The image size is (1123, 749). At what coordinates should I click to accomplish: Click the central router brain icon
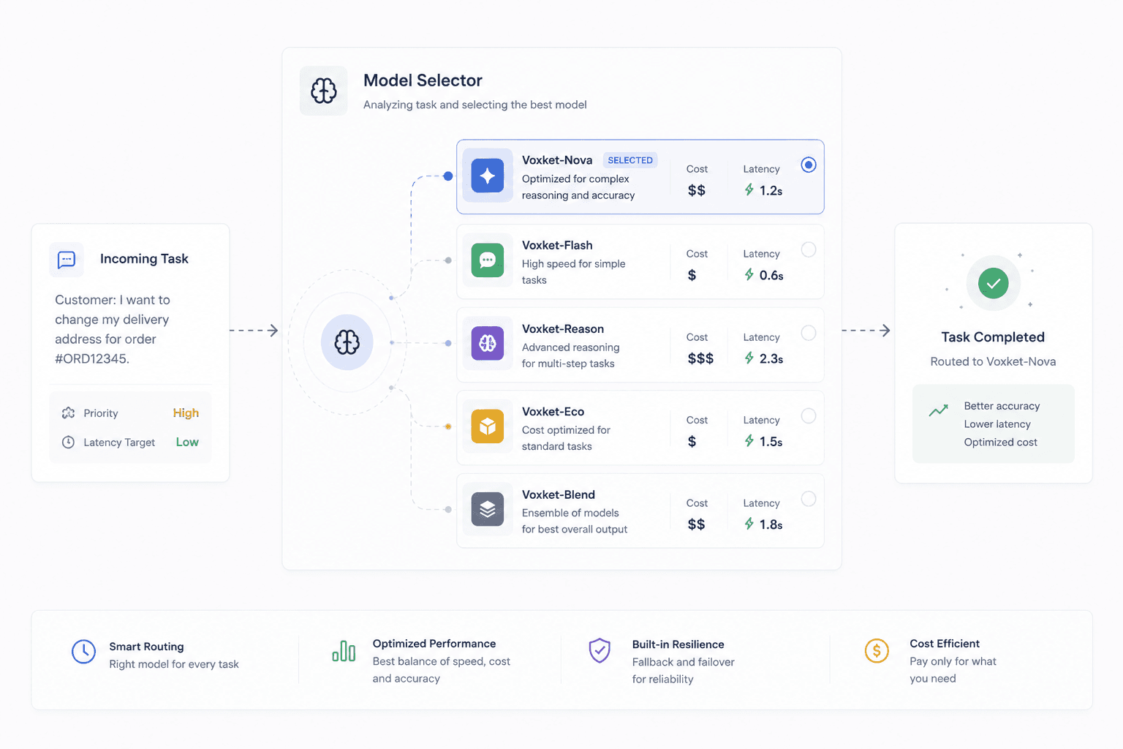(x=347, y=342)
